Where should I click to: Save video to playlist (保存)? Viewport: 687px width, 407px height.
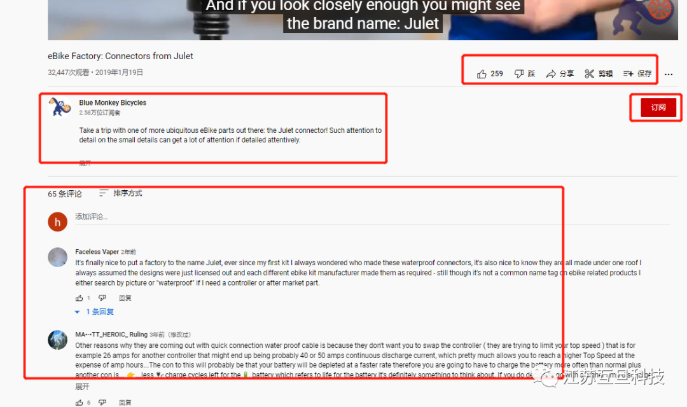pos(637,74)
